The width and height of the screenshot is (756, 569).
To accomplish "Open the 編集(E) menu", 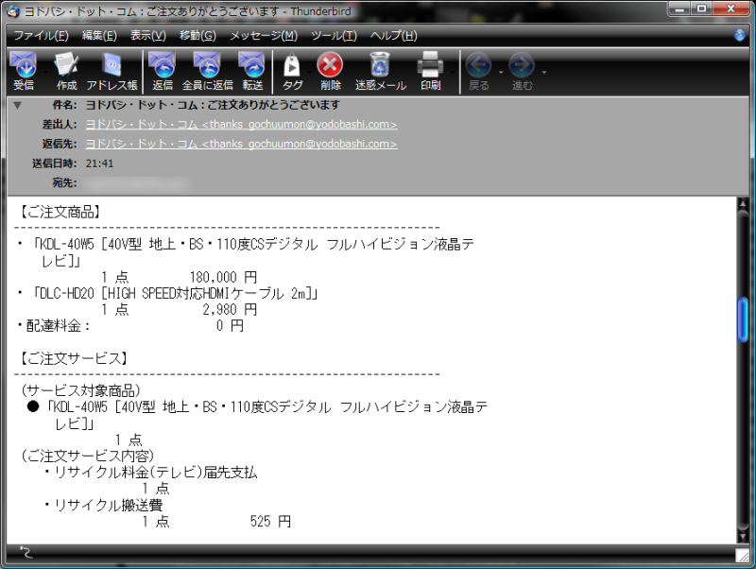I will tap(99, 36).
